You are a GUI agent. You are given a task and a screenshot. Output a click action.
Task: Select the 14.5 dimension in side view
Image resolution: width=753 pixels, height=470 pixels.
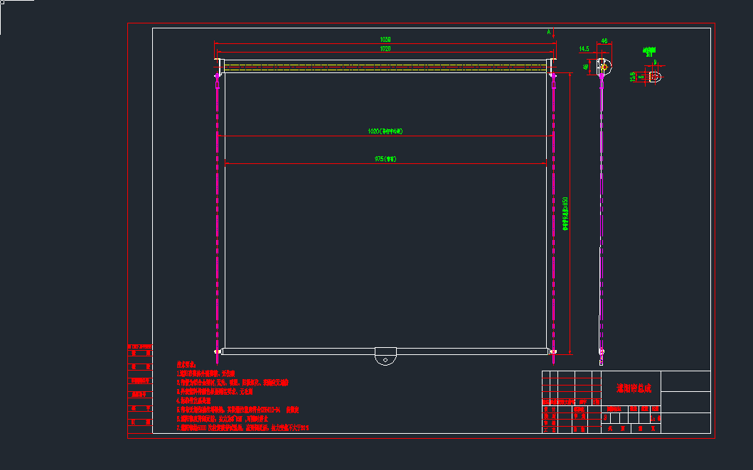pos(584,49)
